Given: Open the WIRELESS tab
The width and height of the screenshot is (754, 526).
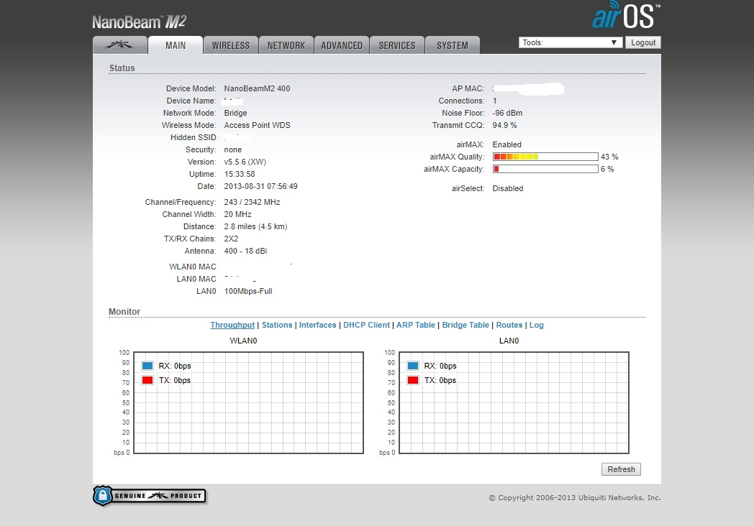Looking at the screenshot, I should click(x=231, y=45).
